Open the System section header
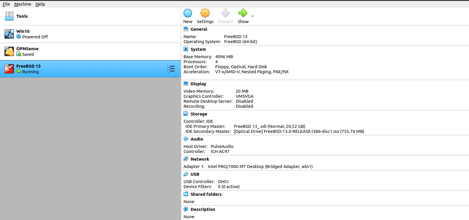Image resolution: width=469 pixels, height=220 pixels. coord(198,49)
